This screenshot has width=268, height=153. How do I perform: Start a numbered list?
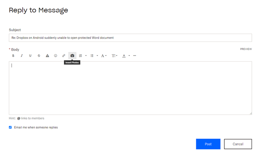click(x=81, y=56)
